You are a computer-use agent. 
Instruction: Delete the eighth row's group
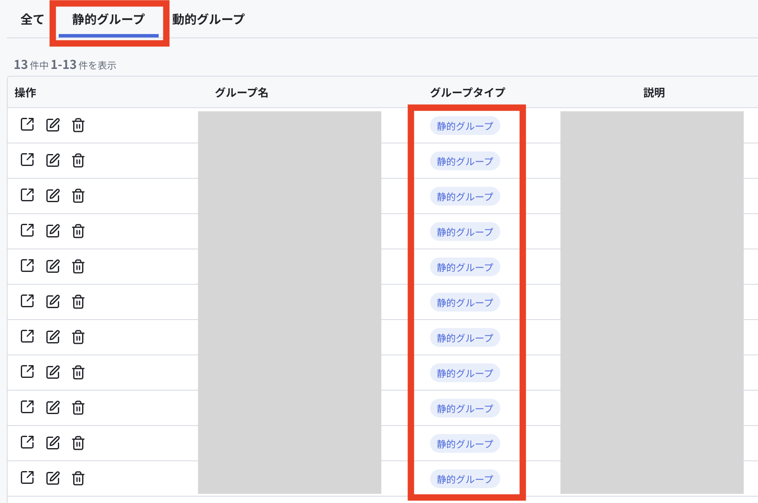(x=78, y=372)
